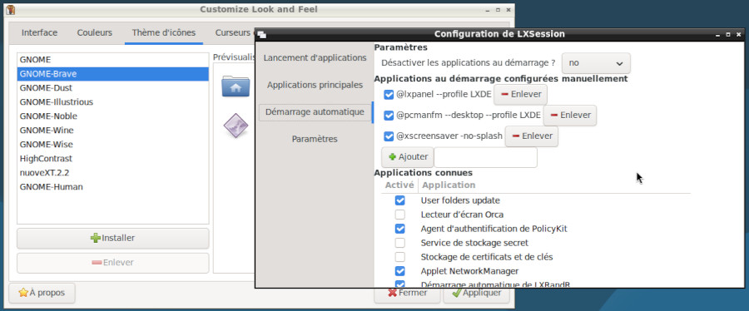
Task: Switch to the Interface tab
Action: [40, 33]
